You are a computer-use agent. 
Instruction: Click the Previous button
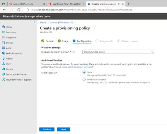[x=47, y=129]
